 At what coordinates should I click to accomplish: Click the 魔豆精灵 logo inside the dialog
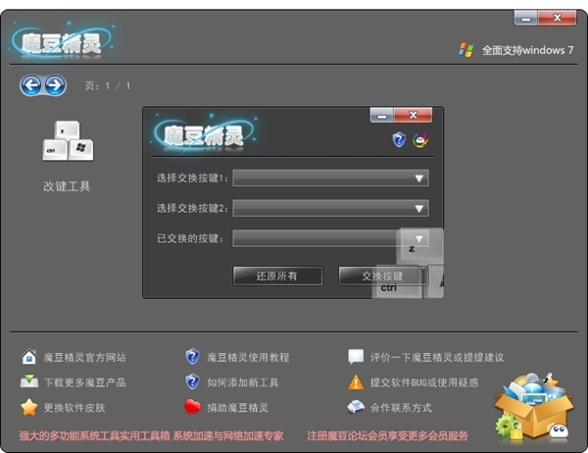pyautogui.click(x=204, y=134)
